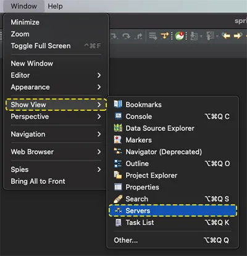Click the Bookmarks view icon
This screenshot has width=247, height=256.
118,104
